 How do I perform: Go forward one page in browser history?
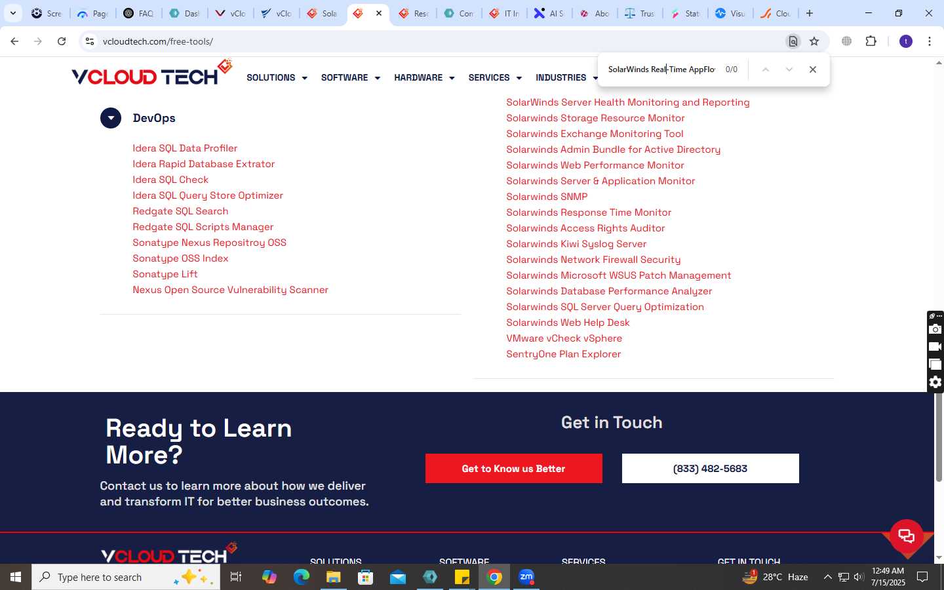38,41
